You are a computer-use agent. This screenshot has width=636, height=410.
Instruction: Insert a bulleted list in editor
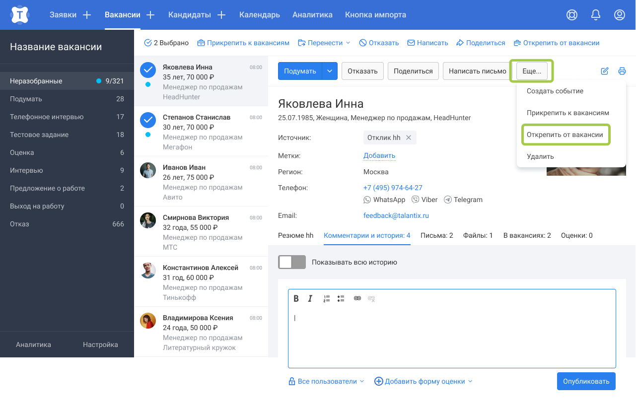(341, 298)
